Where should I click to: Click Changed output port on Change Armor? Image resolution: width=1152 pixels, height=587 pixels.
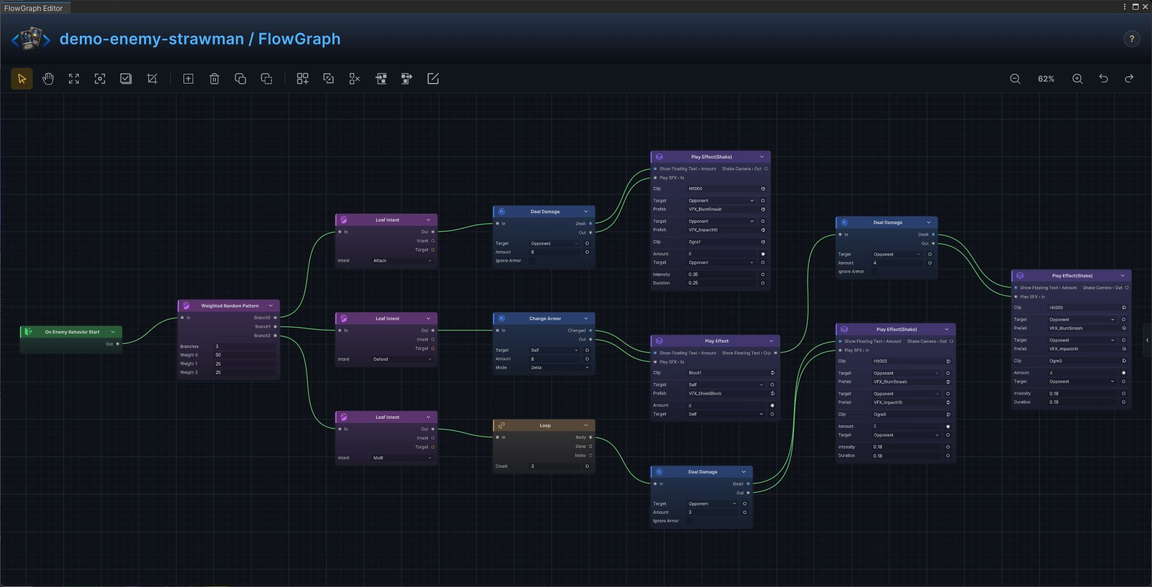coord(591,330)
